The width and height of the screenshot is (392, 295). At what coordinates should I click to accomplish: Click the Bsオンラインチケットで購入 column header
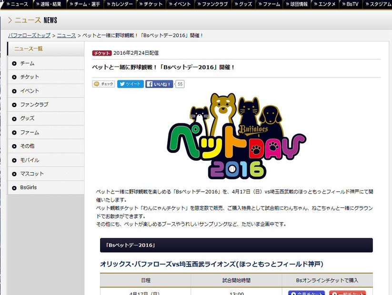(327, 280)
